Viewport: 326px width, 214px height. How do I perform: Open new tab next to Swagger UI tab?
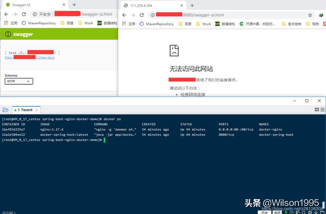74,5
